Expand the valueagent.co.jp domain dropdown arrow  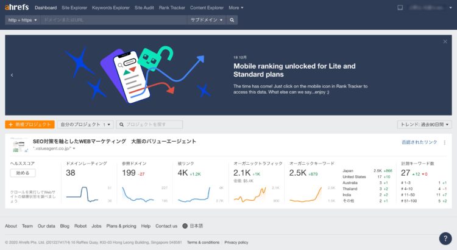point(74,148)
